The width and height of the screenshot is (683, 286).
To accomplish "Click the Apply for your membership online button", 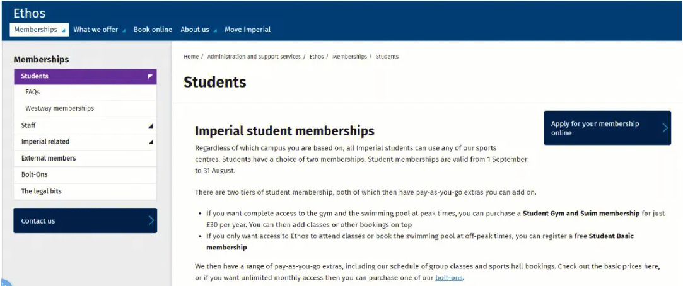I will coord(607,128).
